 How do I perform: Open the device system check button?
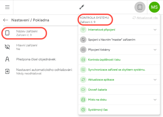(x=140, y=7)
